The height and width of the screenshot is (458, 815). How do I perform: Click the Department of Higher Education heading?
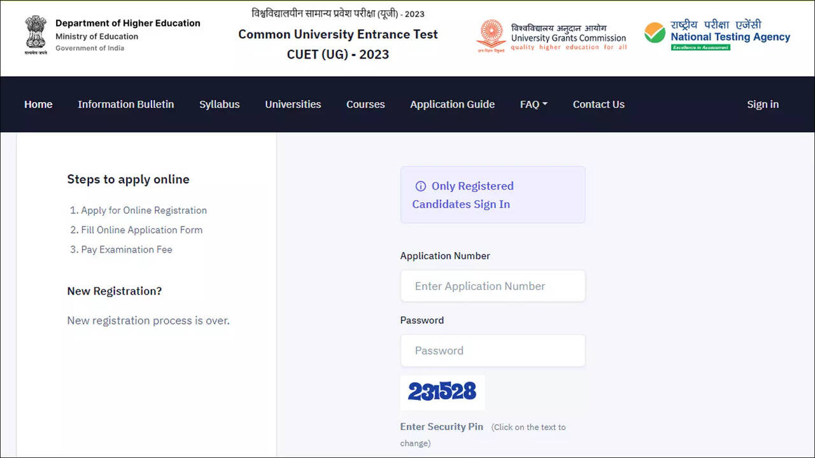128,23
